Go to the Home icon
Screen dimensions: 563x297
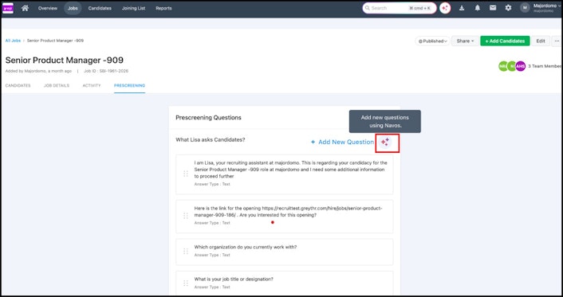pyautogui.click(x=25, y=8)
